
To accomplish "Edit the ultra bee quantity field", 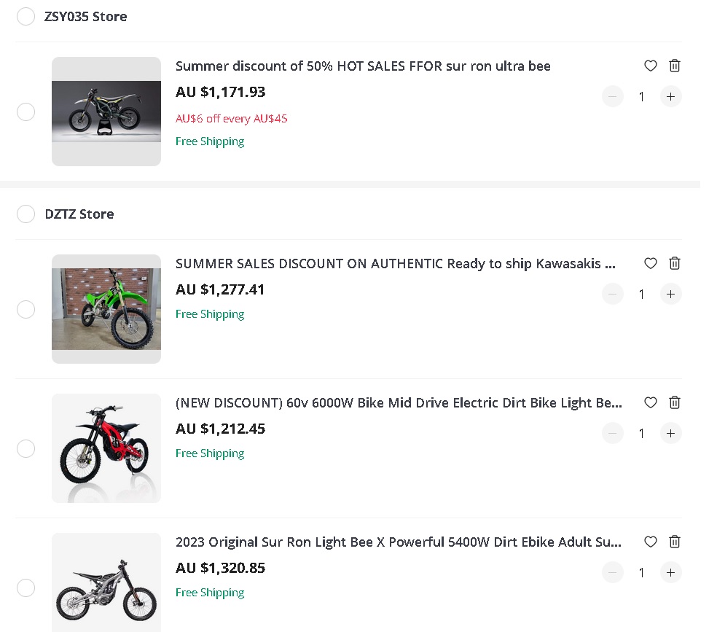I will [641, 96].
